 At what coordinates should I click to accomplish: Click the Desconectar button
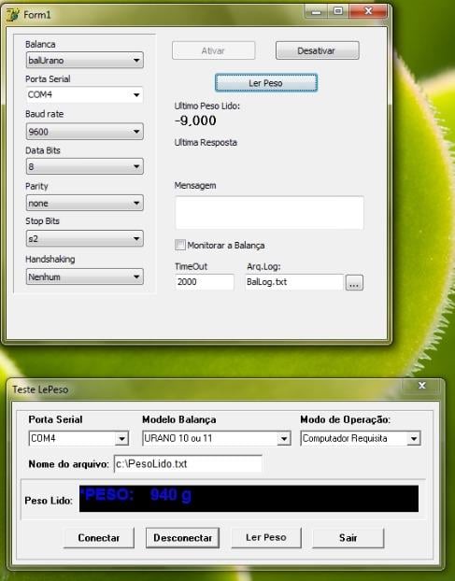(x=183, y=538)
